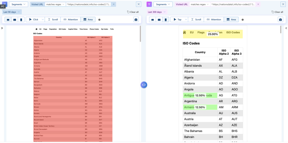Expand the collapsed left sidebar arrows
Screen dimensions: 288x143
tap(2, 28)
